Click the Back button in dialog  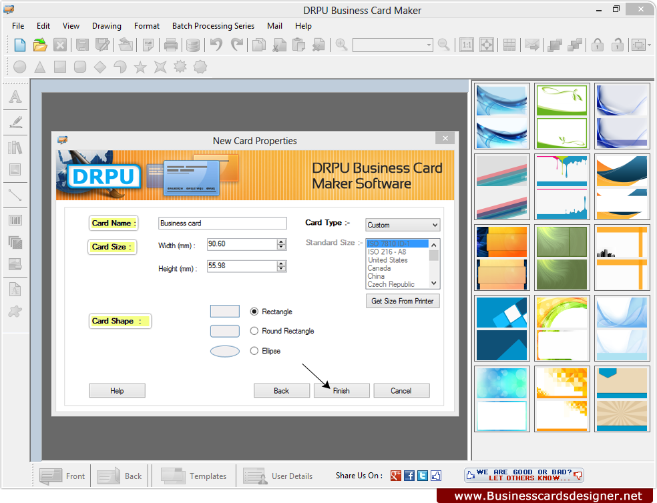[282, 391]
